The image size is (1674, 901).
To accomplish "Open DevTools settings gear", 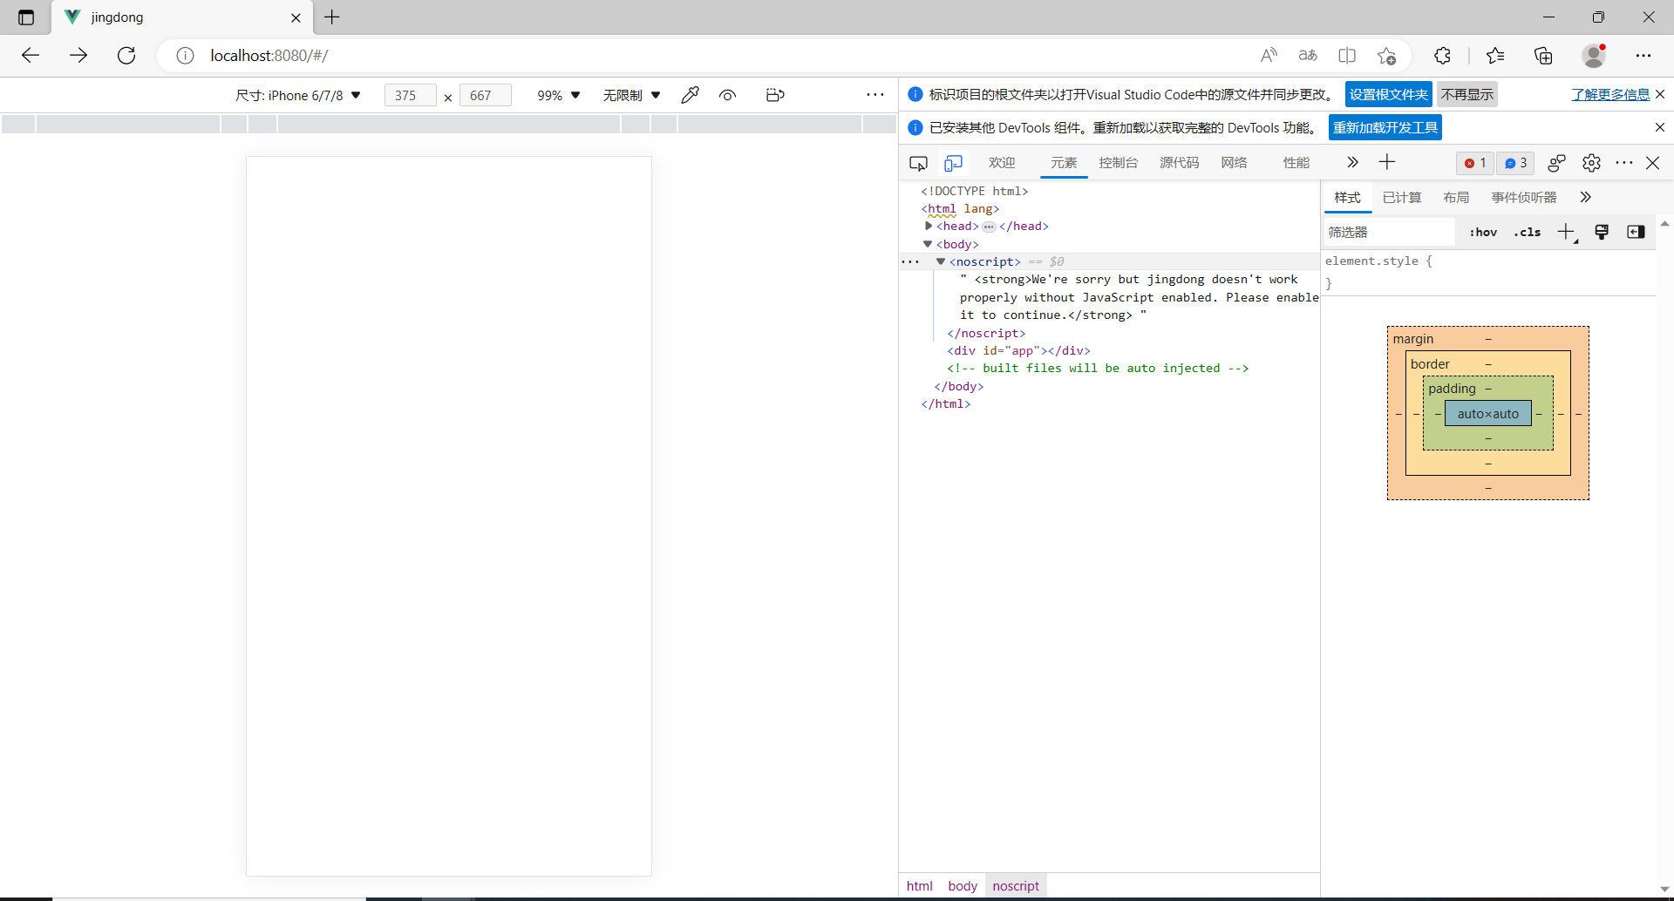I will 1591,163.
